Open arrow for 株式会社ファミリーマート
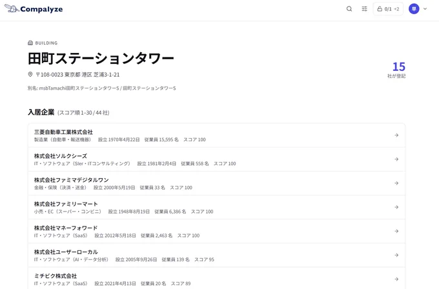Viewport: 439px width, 289px height. click(x=396, y=207)
